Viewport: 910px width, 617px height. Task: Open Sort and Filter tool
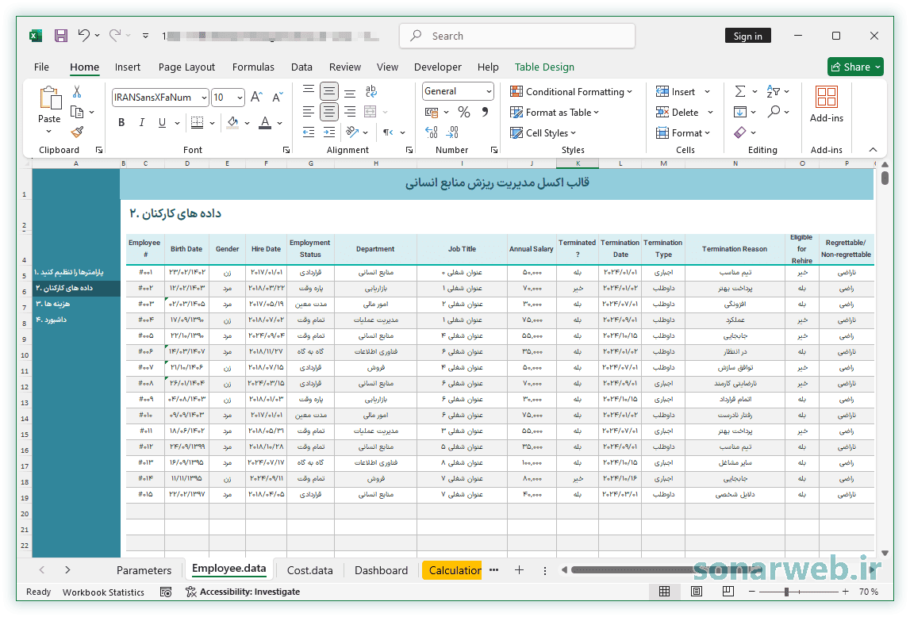(773, 92)
